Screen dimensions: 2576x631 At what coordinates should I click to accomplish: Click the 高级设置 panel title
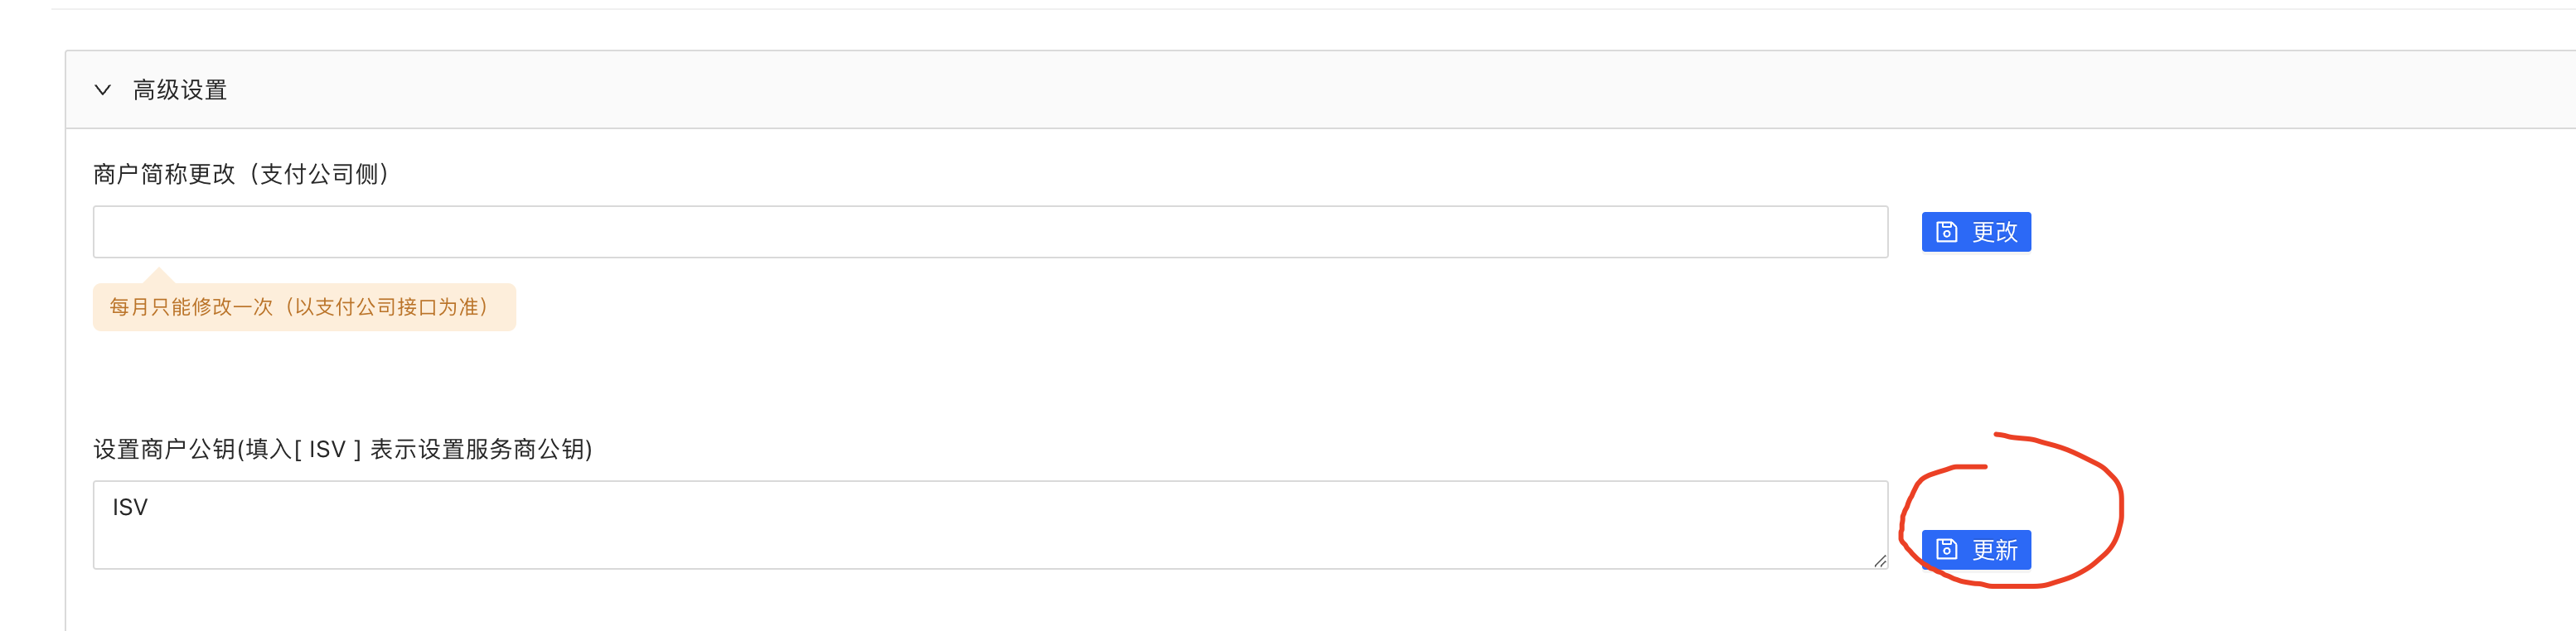click(180, 90)
